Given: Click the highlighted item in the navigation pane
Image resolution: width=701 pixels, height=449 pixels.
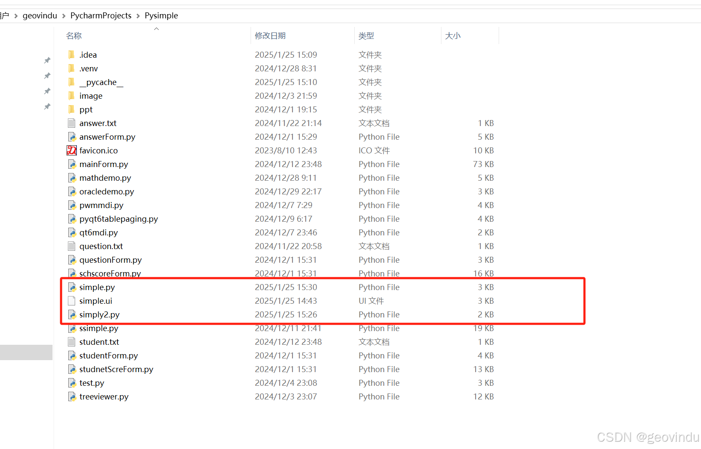Looking at the screenshot, I should tap(26, 352).
